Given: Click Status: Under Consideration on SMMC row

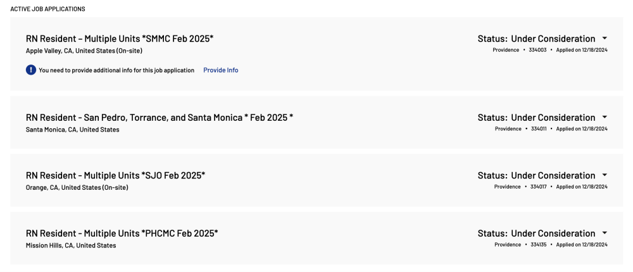Looking at the screenshot, I should click(537, 39).
